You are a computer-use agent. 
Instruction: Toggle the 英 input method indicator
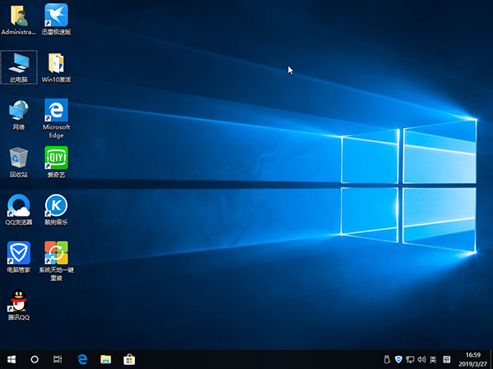[x=433, y=359]
